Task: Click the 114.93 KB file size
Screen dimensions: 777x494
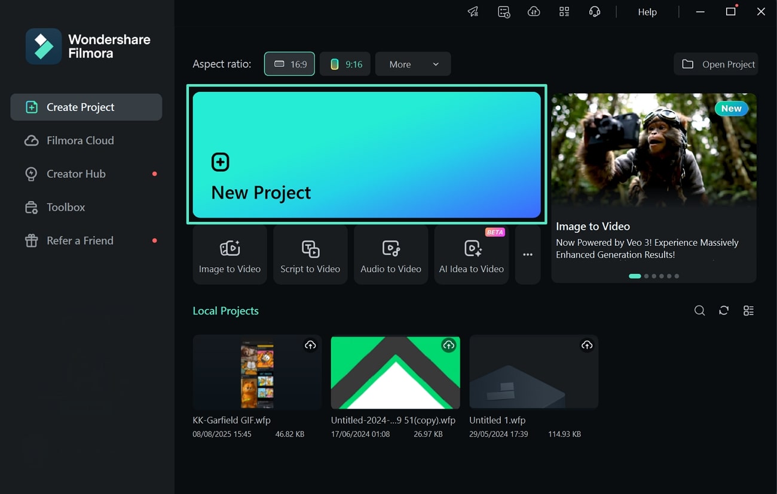Action: coord(564,434)
